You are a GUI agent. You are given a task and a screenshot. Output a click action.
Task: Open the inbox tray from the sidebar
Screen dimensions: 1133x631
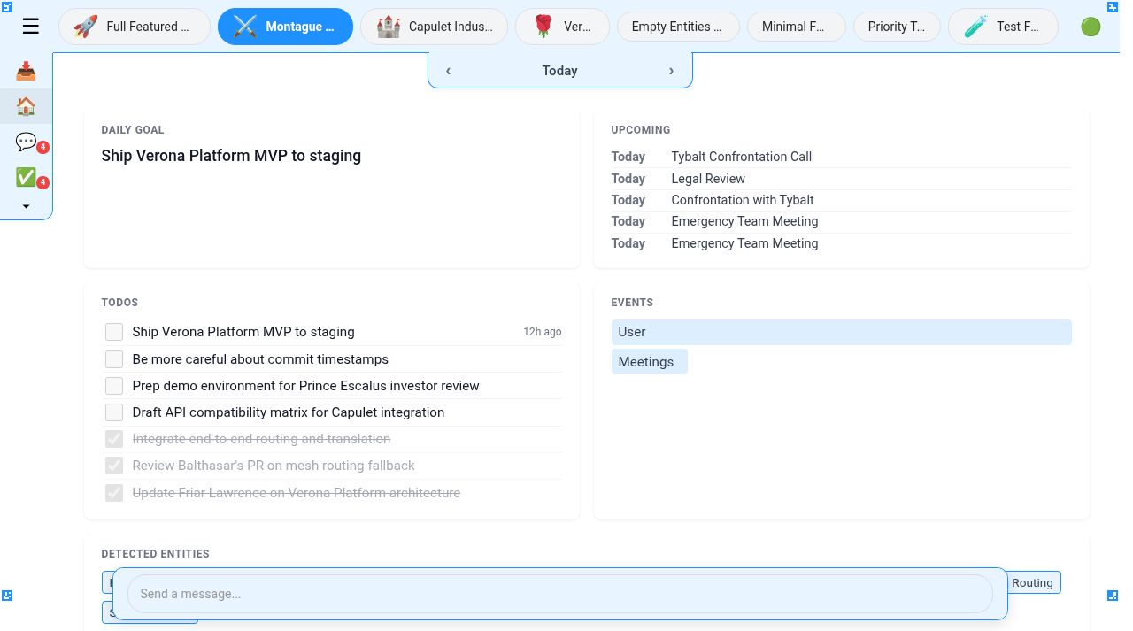[x=26, y=71]
